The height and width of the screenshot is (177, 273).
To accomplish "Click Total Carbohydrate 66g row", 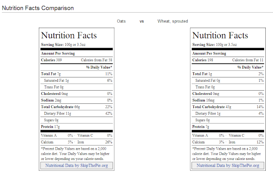I will pyautogui.click(x=77, y=107).
